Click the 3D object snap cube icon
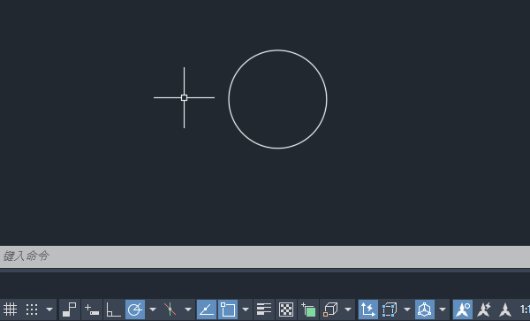The height and width of the screenshot is (321, 530). coord(330,310)
